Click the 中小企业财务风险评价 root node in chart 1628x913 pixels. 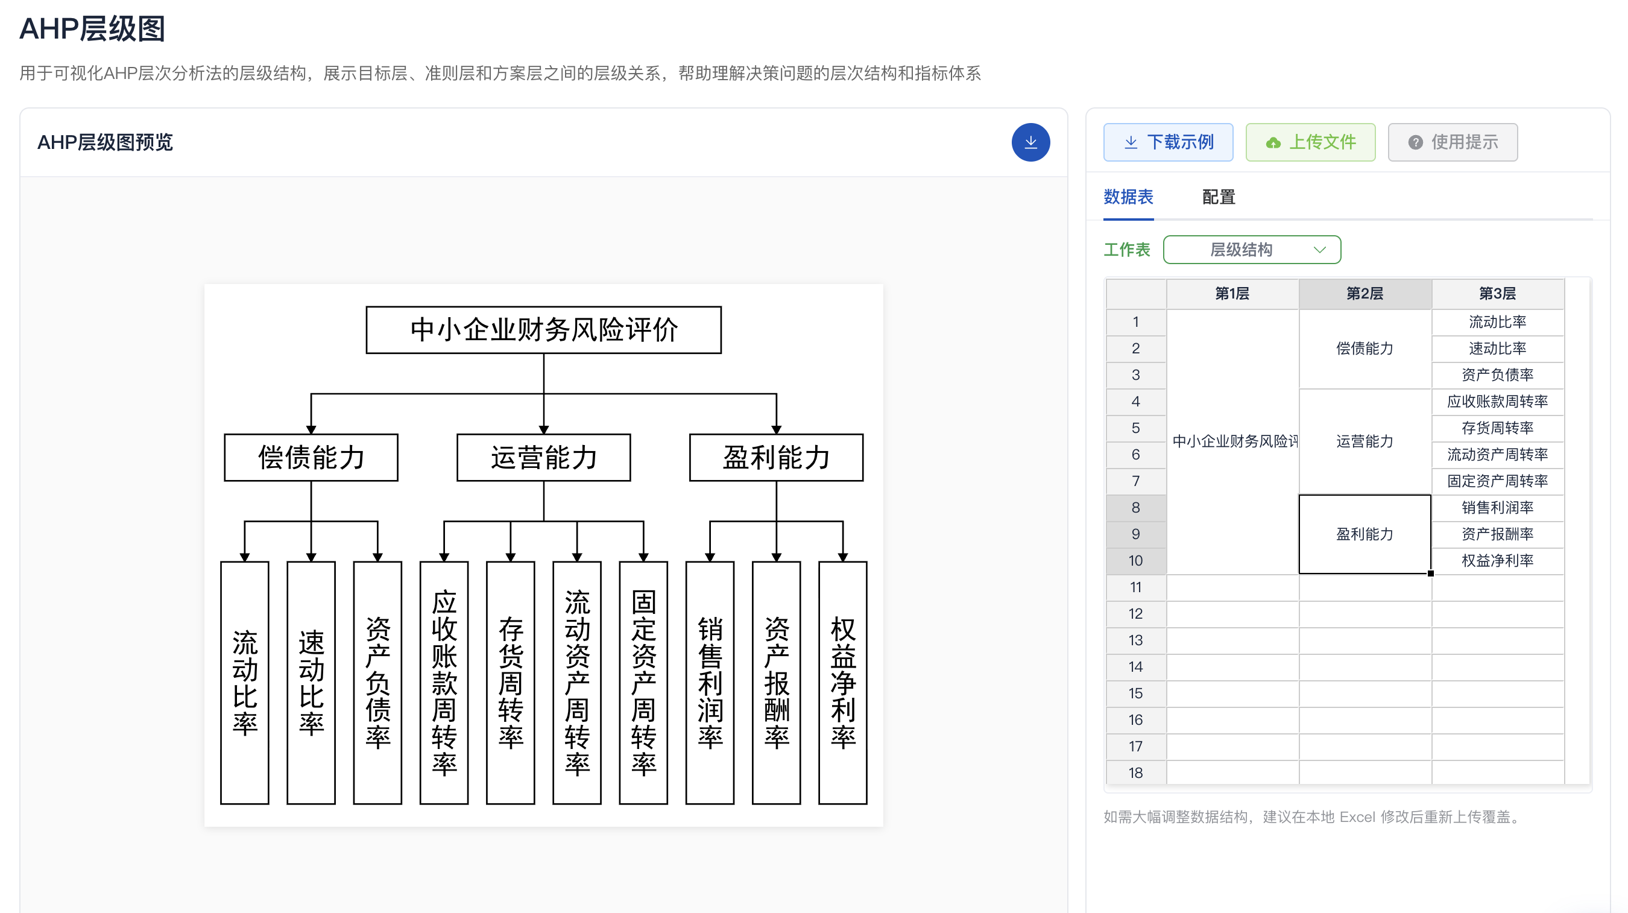pos(543,330)
